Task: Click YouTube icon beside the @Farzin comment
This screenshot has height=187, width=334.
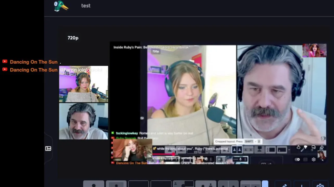Action: (5, 70)
